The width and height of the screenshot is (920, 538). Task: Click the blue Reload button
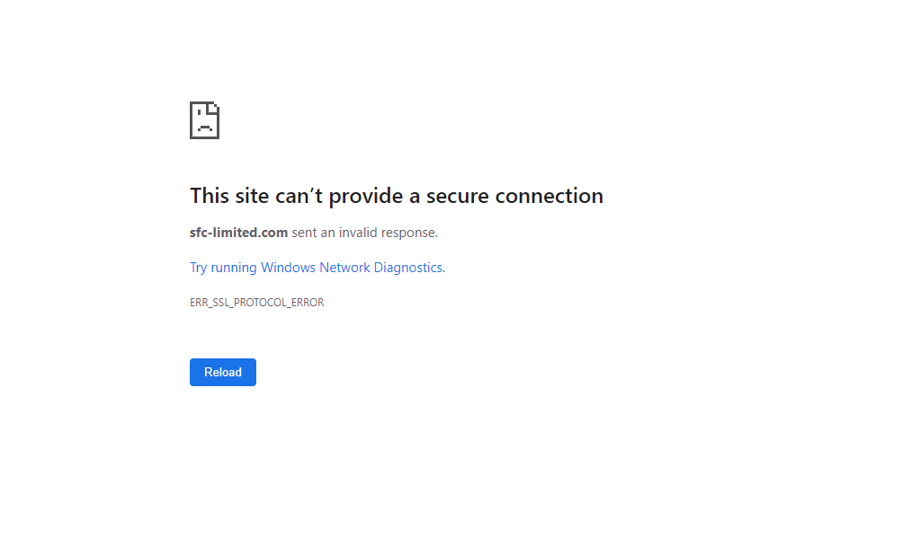223,372
